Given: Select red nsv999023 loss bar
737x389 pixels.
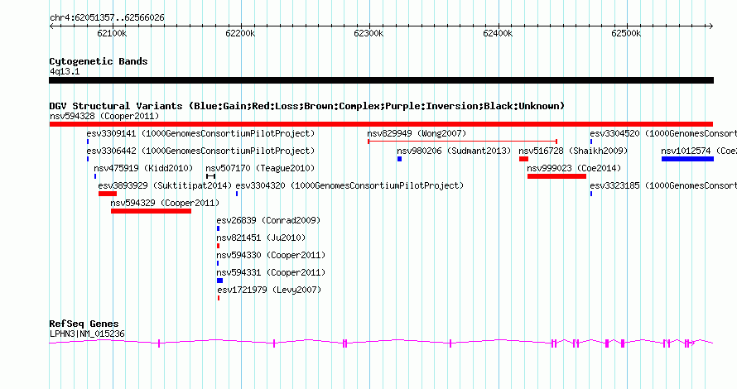Looking at the screenshot, I should pyautogui.click(x=556, y=176).
